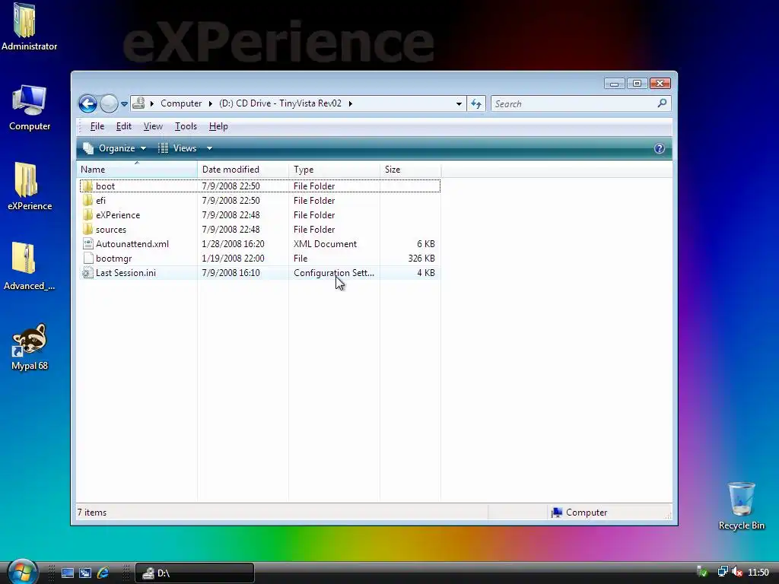Click the D:\ taskbar button
Viewport: 779px width, 584px height.
pos(195,573)
